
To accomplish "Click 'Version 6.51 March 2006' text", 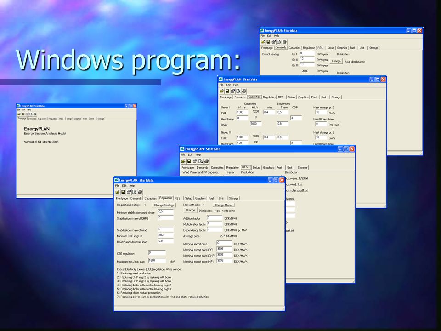I will [x=41, y=142].
